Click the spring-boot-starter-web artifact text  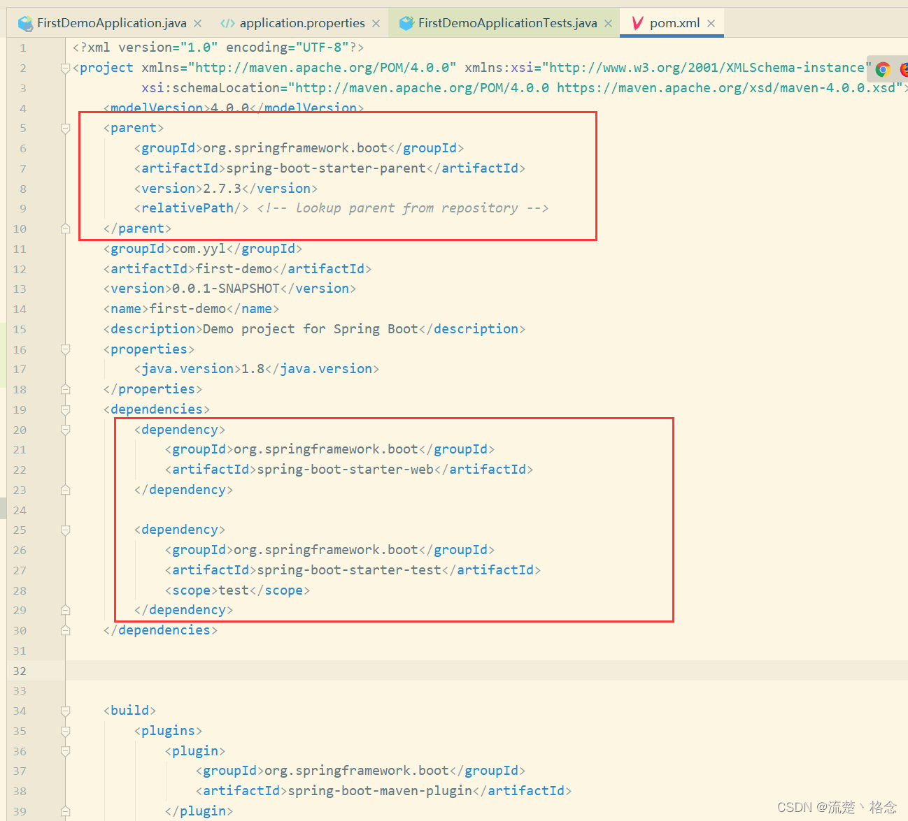point(346,470)
